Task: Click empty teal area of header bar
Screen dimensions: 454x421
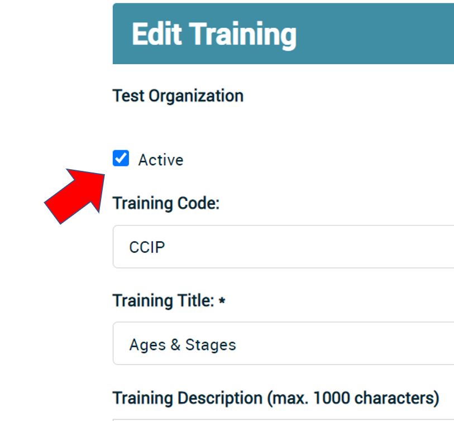Action: click(380, 34)
